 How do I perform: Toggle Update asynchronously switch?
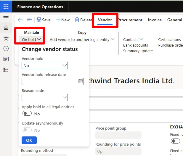click(27, 130)
